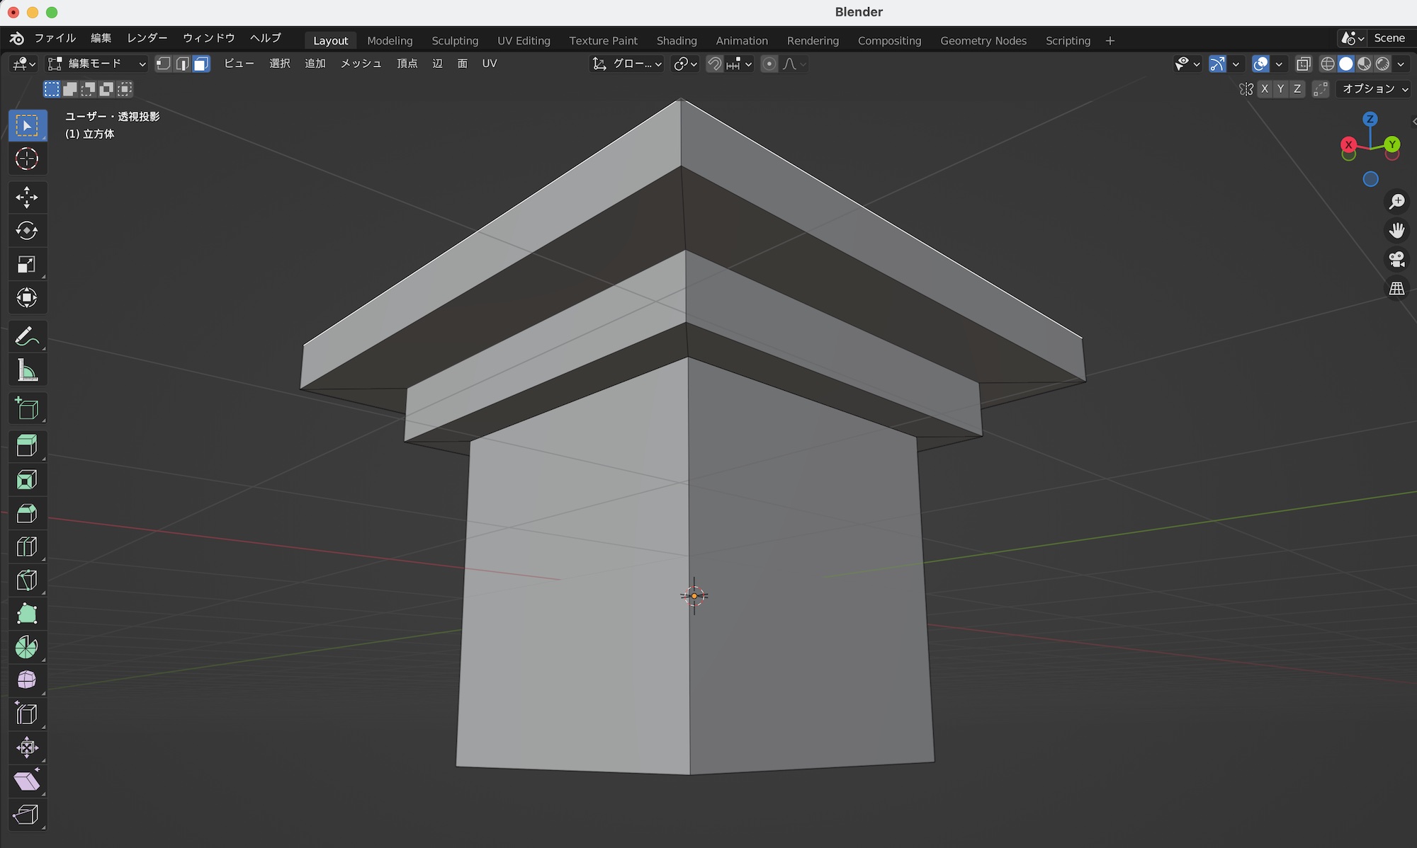1417x848 pixels.
Task: Select the Rotate tool
Action: [x=27, y=231]
